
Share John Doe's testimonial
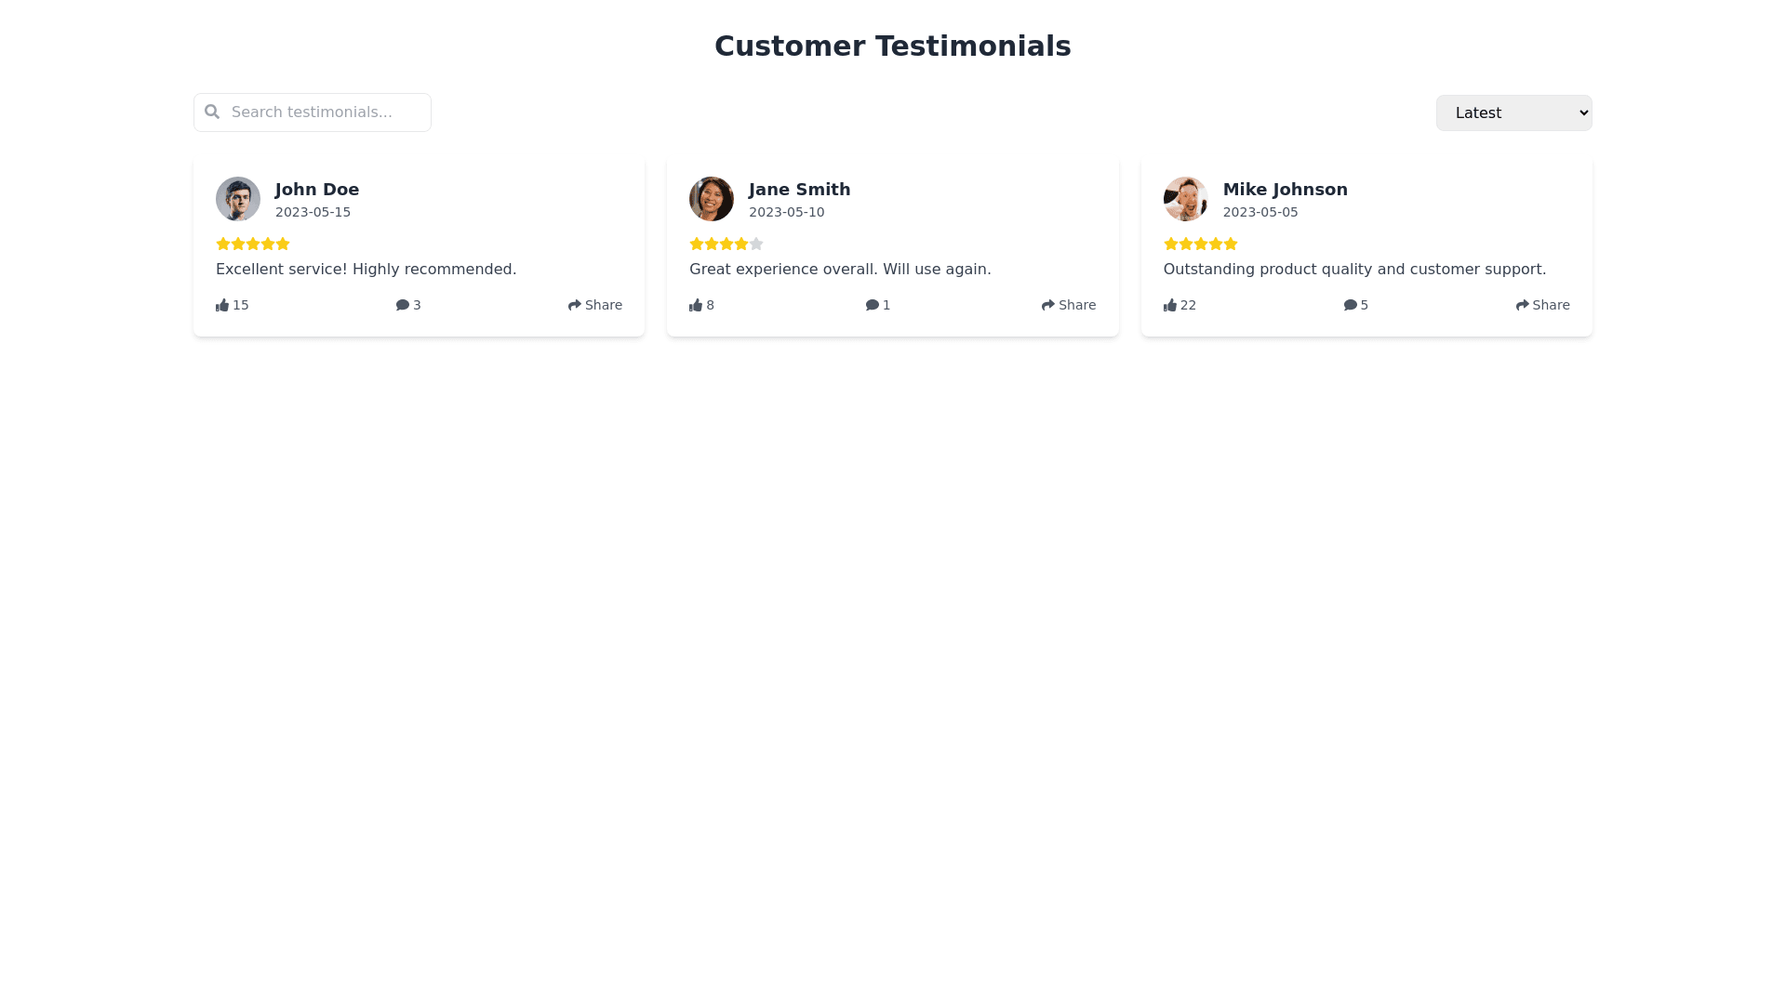(x=595, y=305)
